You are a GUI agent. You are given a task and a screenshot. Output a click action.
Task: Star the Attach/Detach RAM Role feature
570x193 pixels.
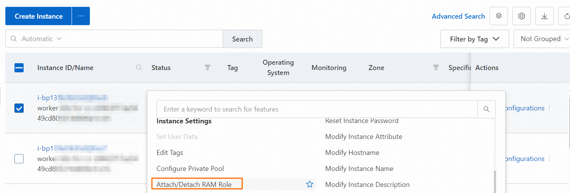tap(310, 184)
